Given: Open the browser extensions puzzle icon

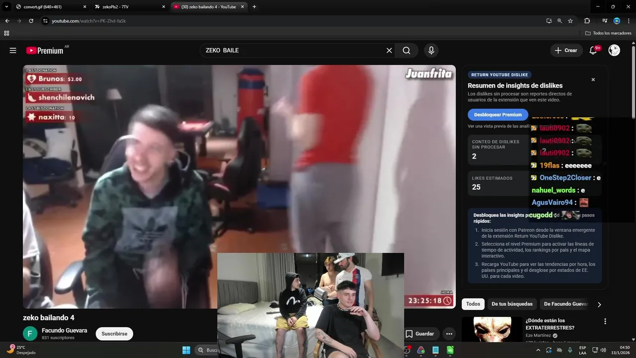Looking at the screenshot, I should point(587,21).
